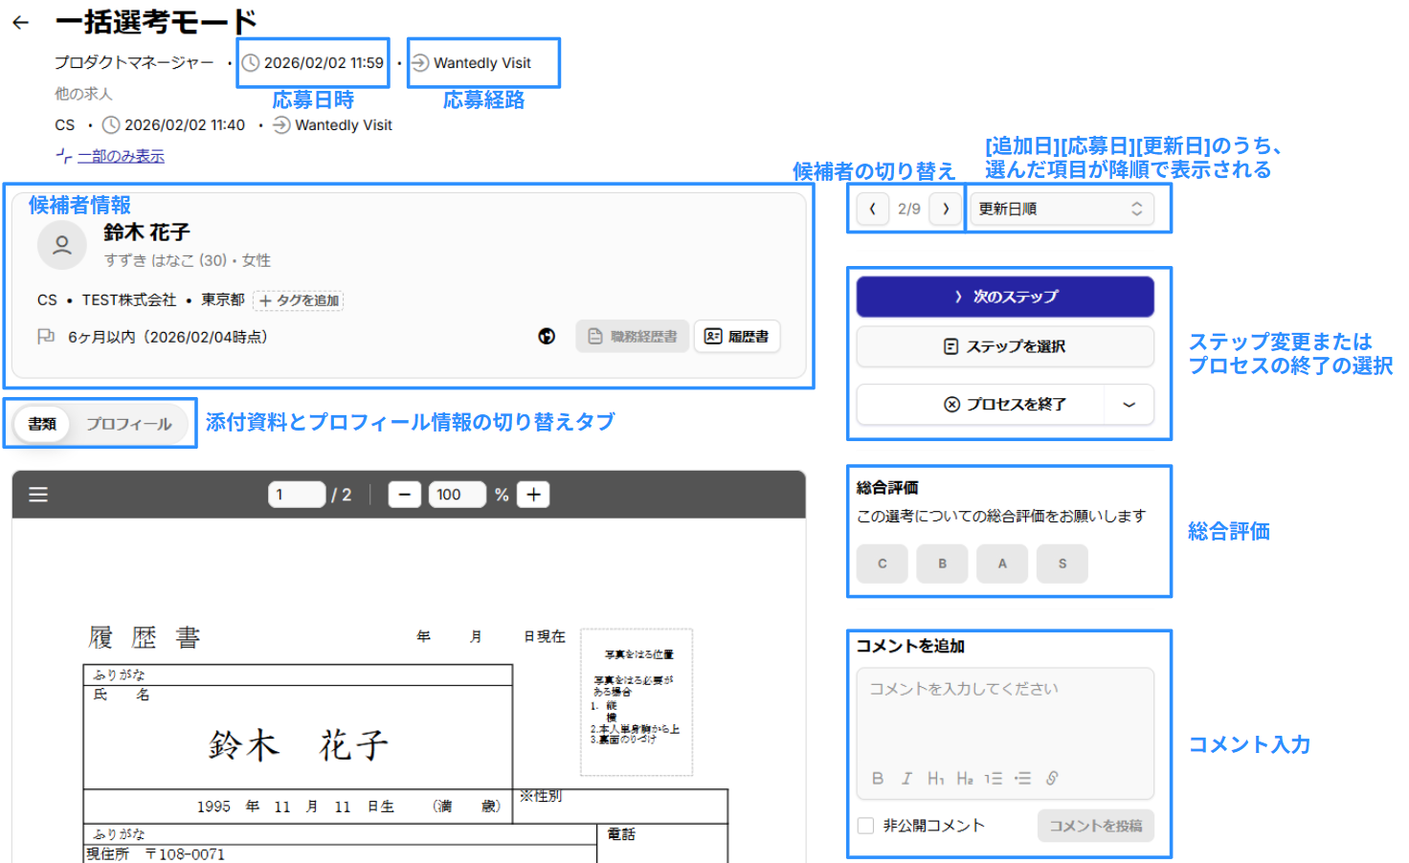Click the globe icon in candidate card

coord(547,337)
